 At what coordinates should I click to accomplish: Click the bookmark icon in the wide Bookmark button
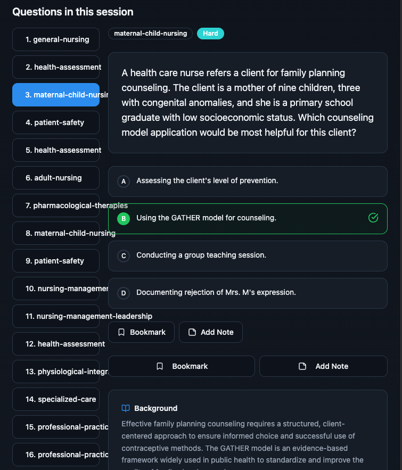click(160, 366)
